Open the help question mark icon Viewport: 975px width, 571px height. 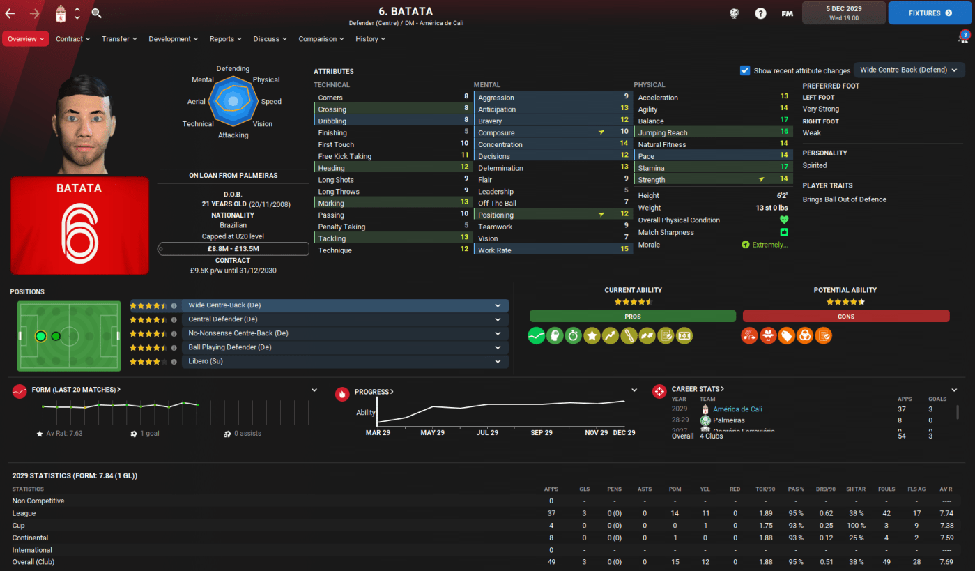click(760, 13)
